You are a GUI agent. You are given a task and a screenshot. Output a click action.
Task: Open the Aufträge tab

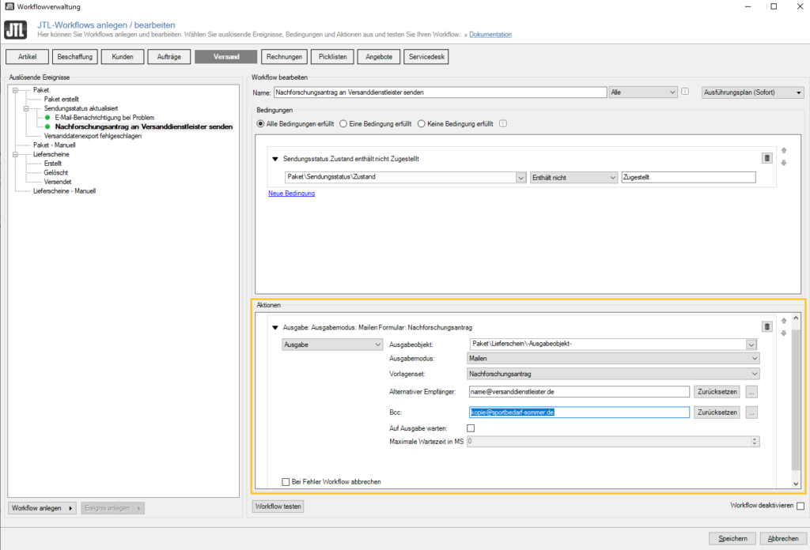click(x=170, y=57)
